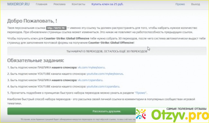
Task: Click the Добро Пожаловать heading
Action: tap(32, 21)
